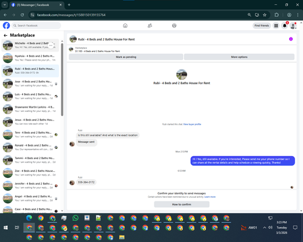Open Shawnaree Martin Larkins' conversation

[x=30, y=109]
